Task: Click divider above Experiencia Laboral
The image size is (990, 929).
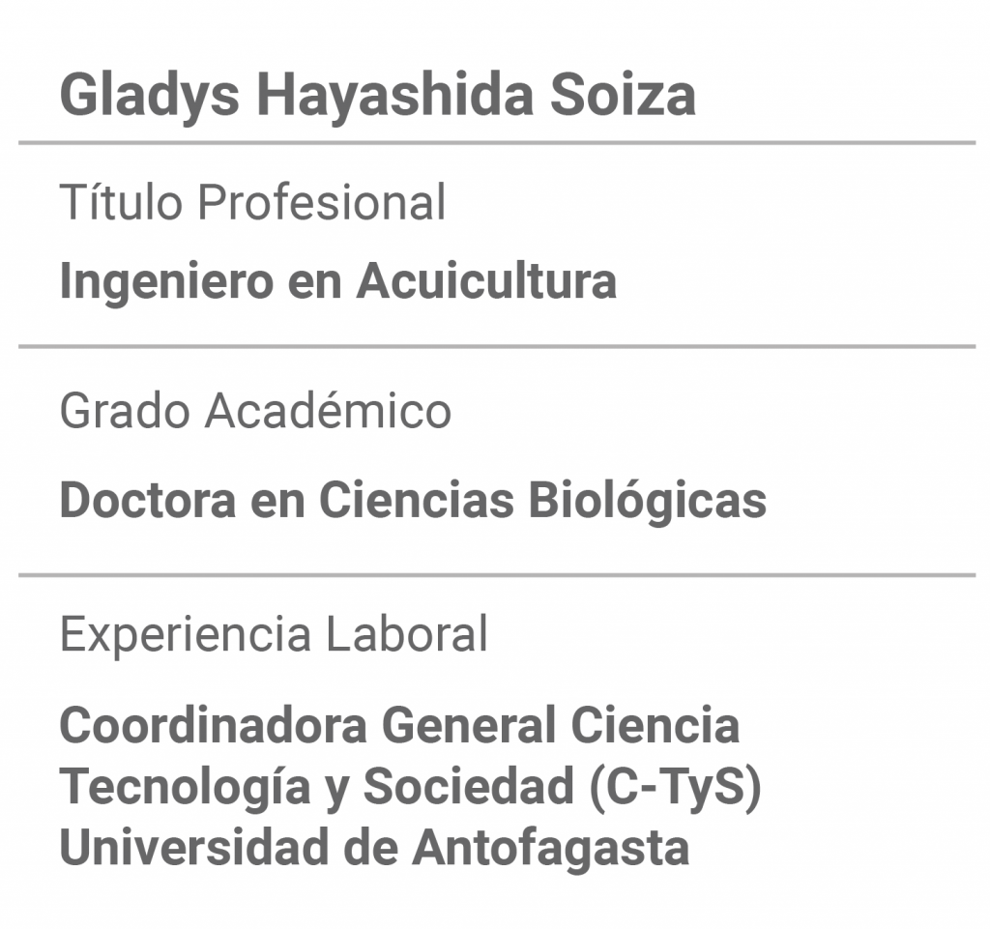Action: coord(497,575)
